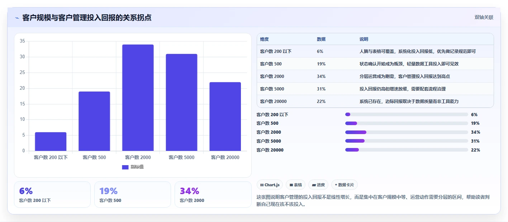Click the 说明 table column header
This screenshot has height=222, width=508.
click(364, 39)
